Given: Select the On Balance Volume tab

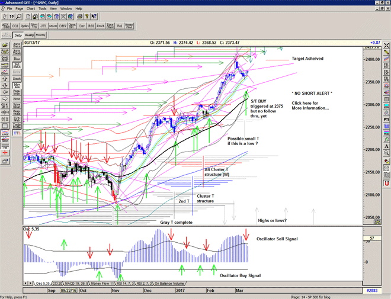Looking at the screenshot, I should (174, 284).
